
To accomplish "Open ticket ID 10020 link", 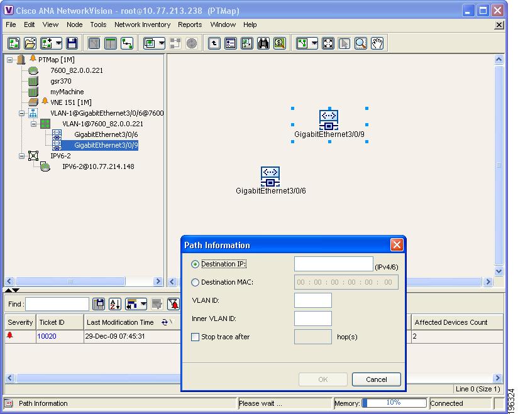I will [47, 336].
